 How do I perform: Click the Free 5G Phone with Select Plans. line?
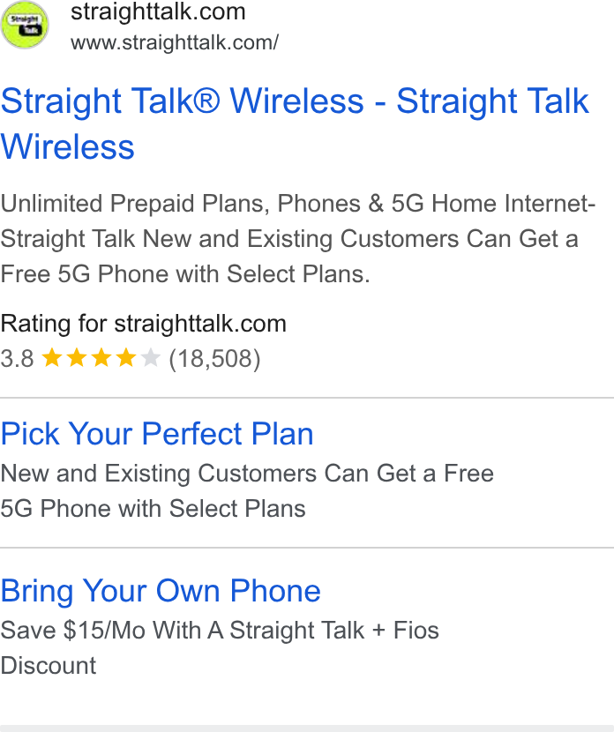click(x=185, y=273)
